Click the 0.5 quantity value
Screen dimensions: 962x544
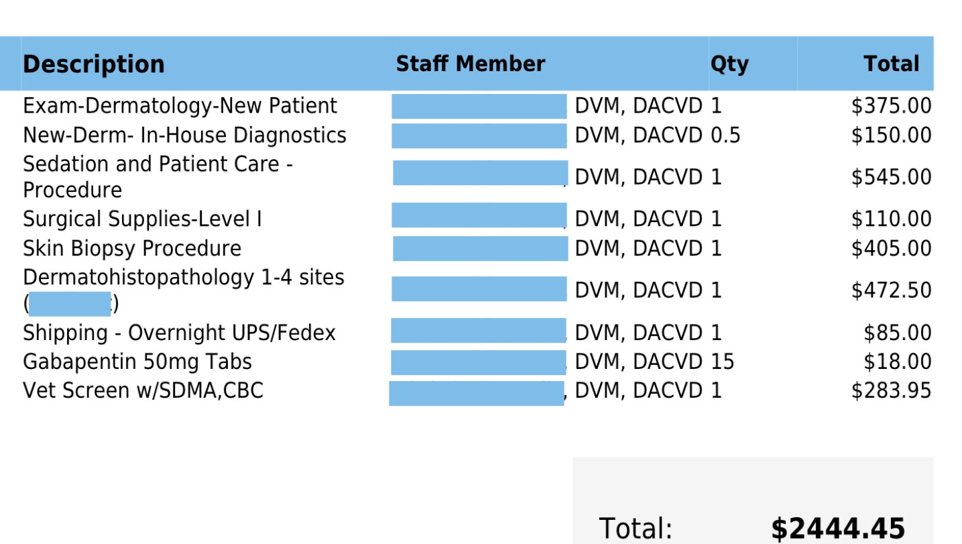pyautogui.click(x=725, y=135)
